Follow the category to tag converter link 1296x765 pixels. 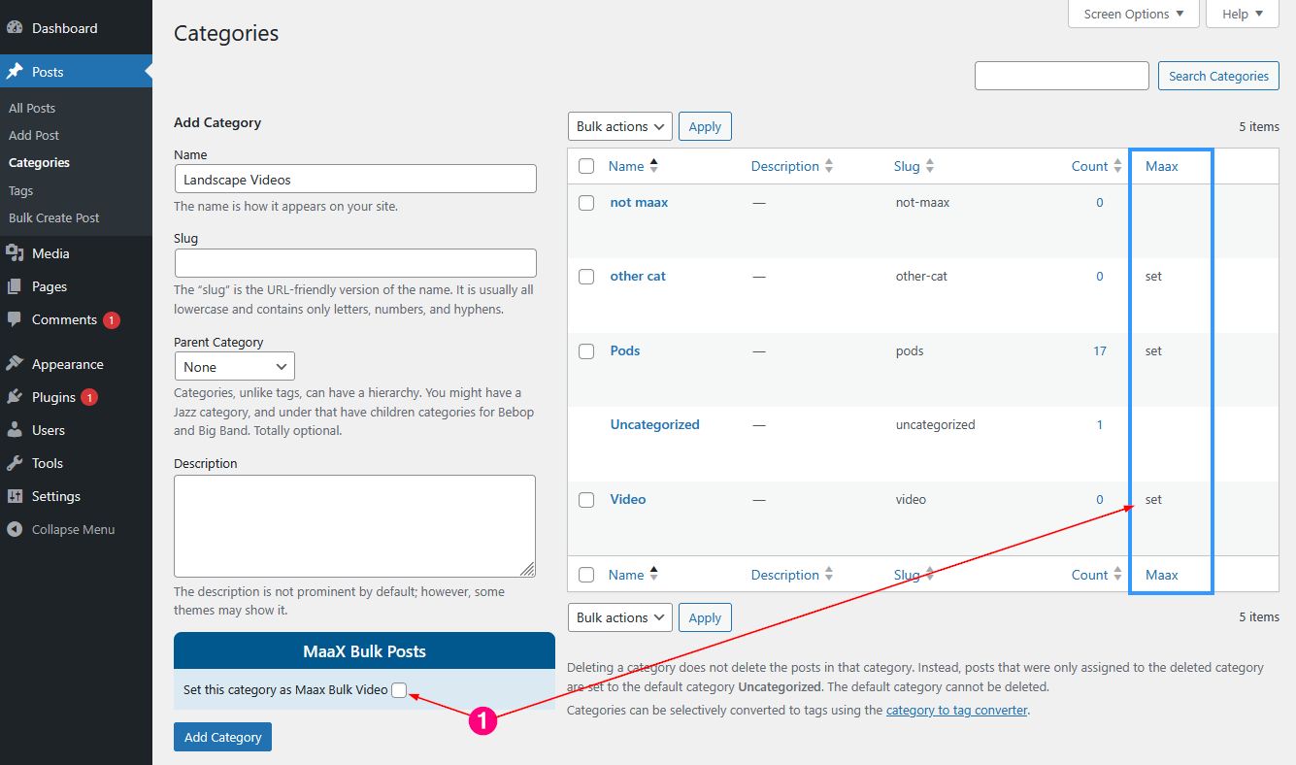(956, 710)
